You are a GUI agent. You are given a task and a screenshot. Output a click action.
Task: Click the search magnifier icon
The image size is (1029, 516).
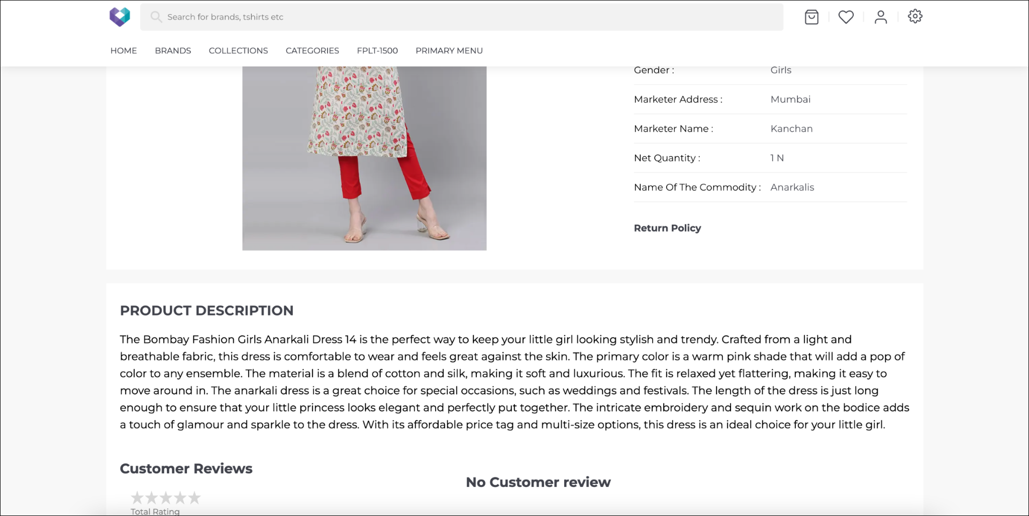pyautogui.click(x=156, y=17)
